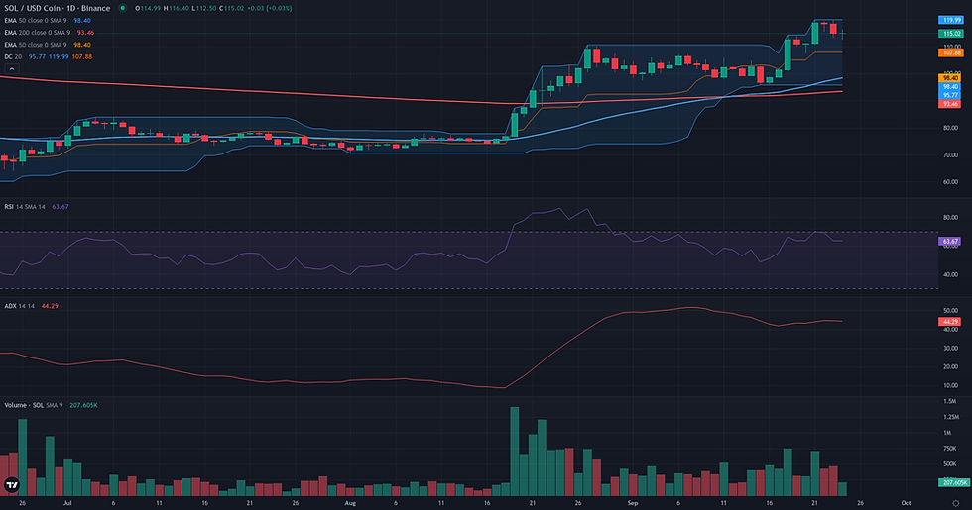Click the green 207.605K volume axis label
Image resolution: width=972 pixels, height=510 pixels.
pos(953,482)
